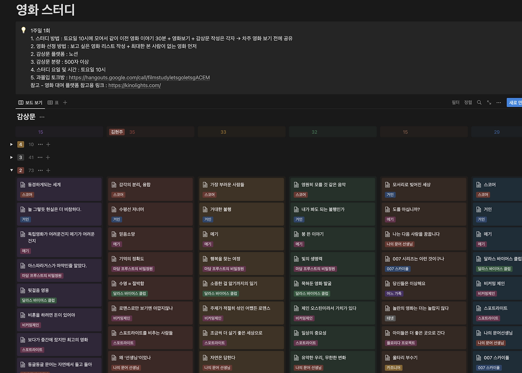Open the '나는 다음 사랑을 꿈꿉니다' card
The width and height of the screenshot is (522, 373).
424,239
